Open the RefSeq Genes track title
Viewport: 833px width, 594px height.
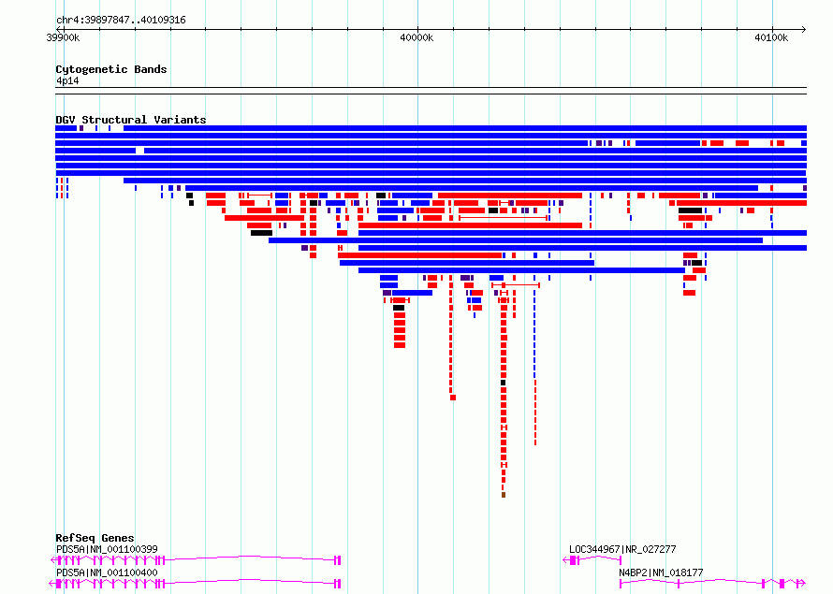coord(95,538)
